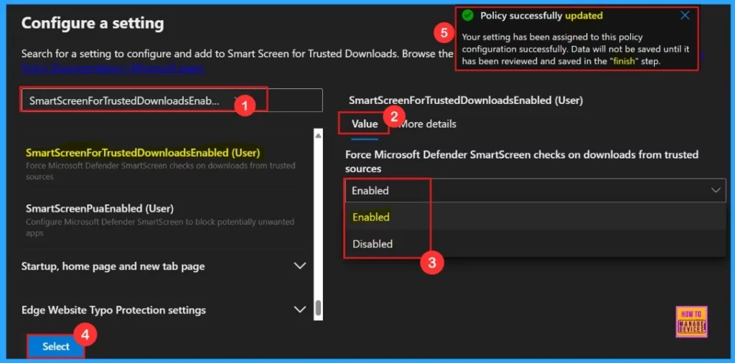The image size is (735, 363).
Task: Dismiss the policy updated notification
Action: tap(685, 16)
